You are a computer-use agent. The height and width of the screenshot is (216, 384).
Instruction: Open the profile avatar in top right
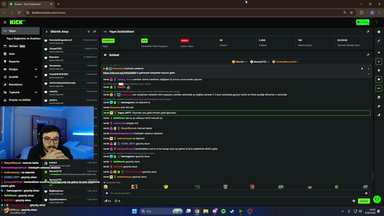point(376,22)
